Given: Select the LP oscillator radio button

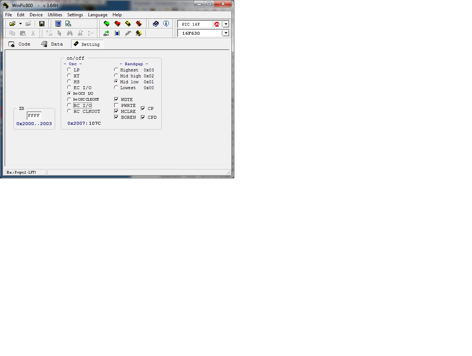Looking at the screenshot, I should pyautogui.click(x=69, y=70).
